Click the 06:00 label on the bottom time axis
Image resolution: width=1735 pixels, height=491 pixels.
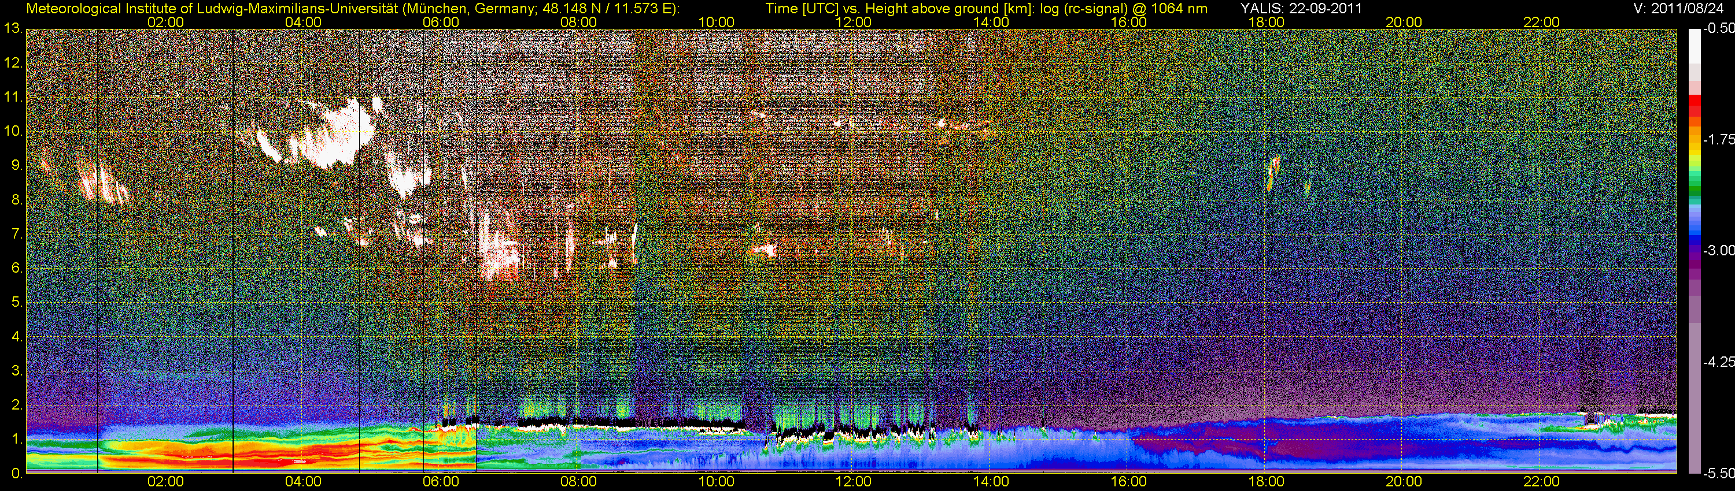click(x=441, y=482)
